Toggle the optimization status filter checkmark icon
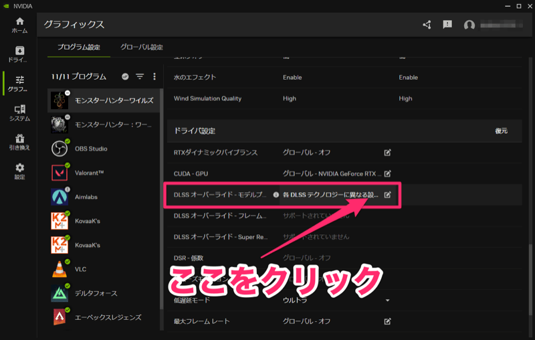535x340 pixels. [x=126, y=77]
